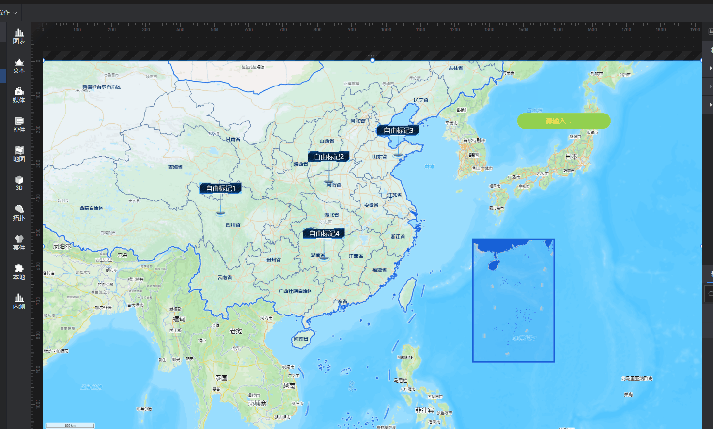This screenshot has width=713, height=429.
Task: Click the 陕西省 label on the map
Action: [x=301, y=164]
